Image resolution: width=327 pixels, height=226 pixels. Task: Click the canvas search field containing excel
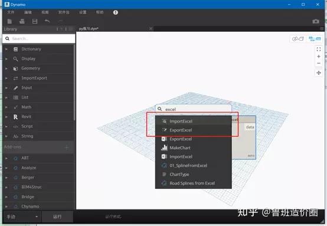[194, 109]
